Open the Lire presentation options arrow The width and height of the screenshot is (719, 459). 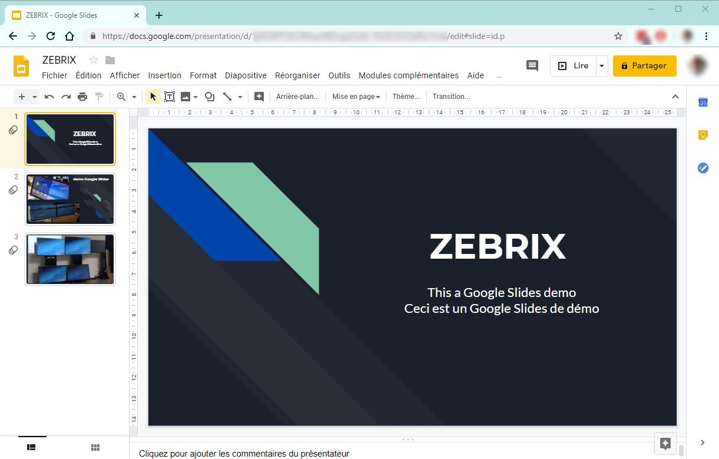click(601, 66)
